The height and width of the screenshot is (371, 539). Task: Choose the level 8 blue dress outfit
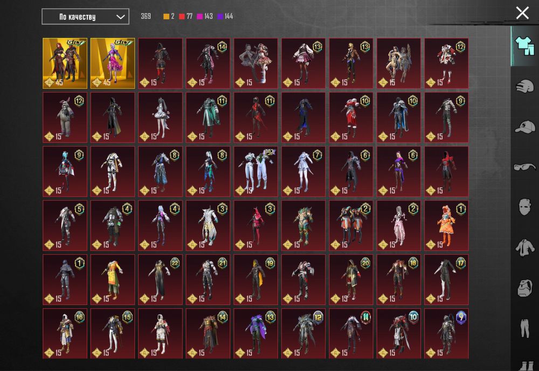[160, 171]
